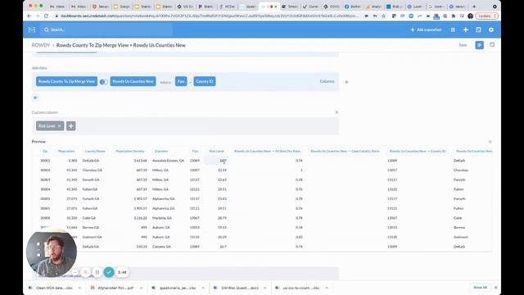524x295 pixels.
Task: Select the Rowdy Us Counties New join table
Action: pyautogui.click(x=133, y=81)
